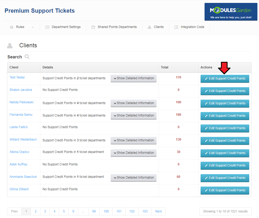Open client Leslie Fallick
Image resolution: width=259 pixels, height=218 pixels.
point(19,127)
